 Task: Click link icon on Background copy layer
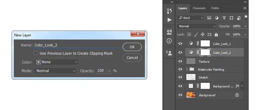(198, 86)
